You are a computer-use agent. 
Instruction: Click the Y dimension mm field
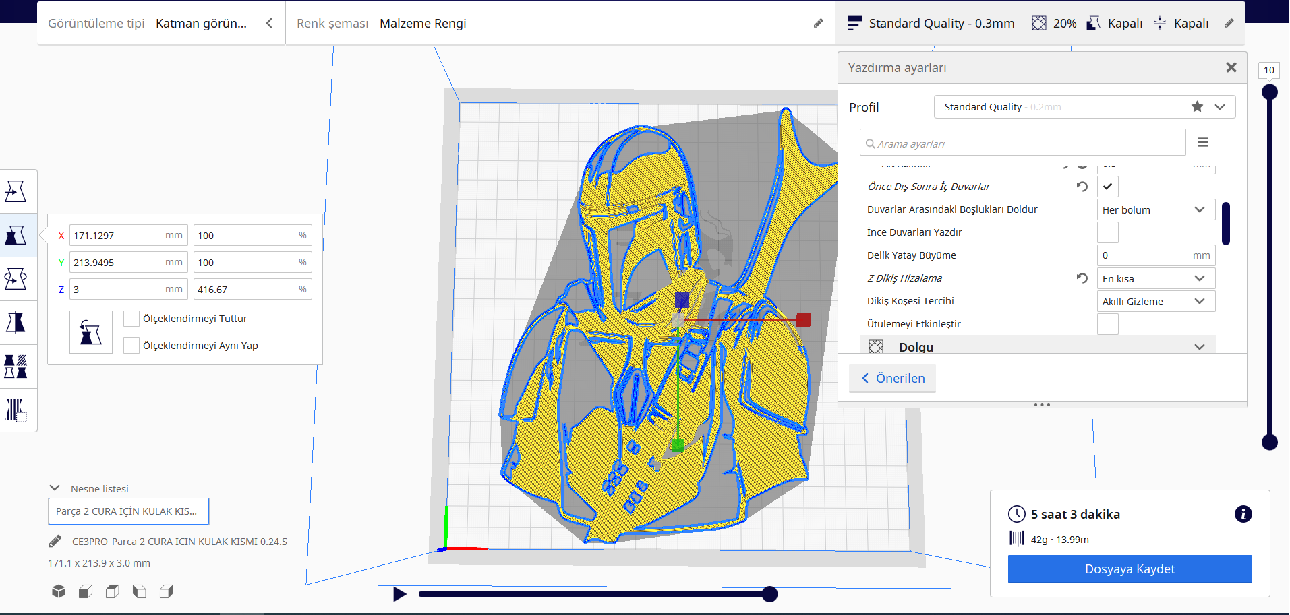[128, 262]
